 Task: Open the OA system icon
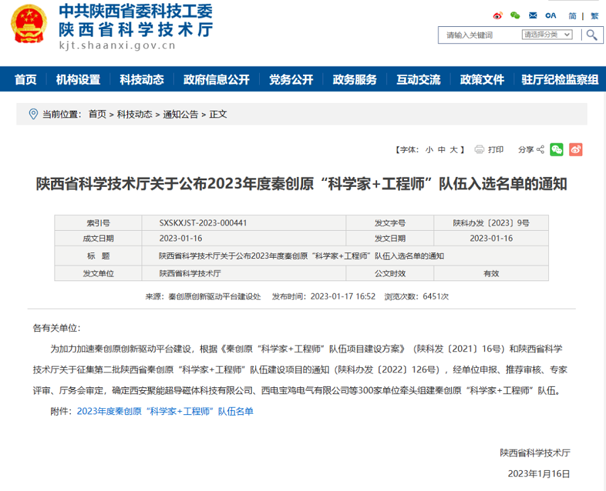551,15
